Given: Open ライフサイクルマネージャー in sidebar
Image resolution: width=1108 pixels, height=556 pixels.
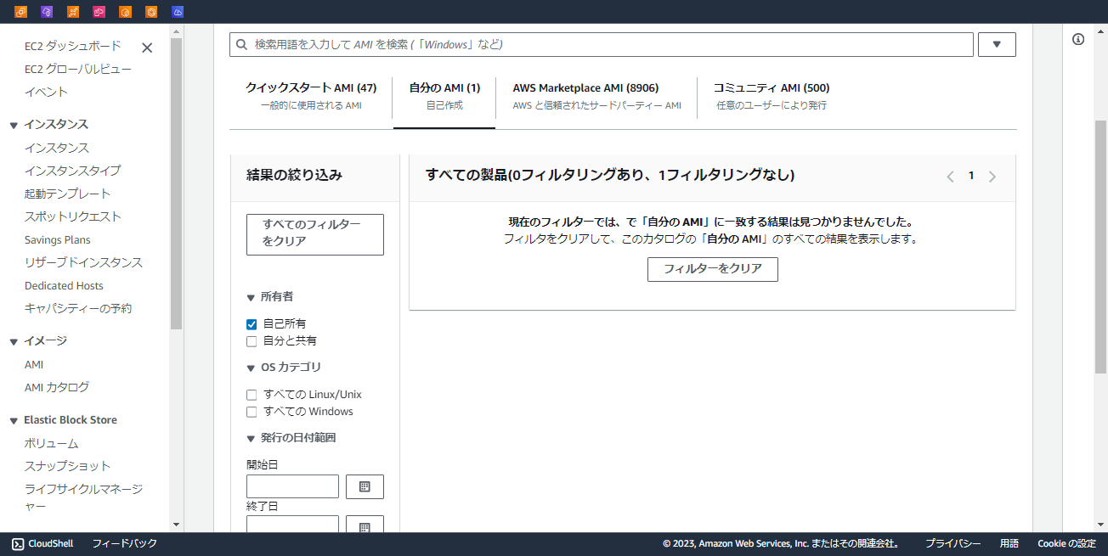Looking at the screenshot, I should tap(83, 497).
